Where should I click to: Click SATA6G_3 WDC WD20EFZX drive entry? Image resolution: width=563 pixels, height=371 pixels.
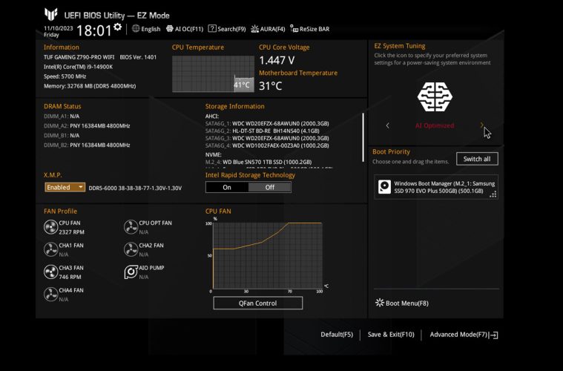click(267, 138)
